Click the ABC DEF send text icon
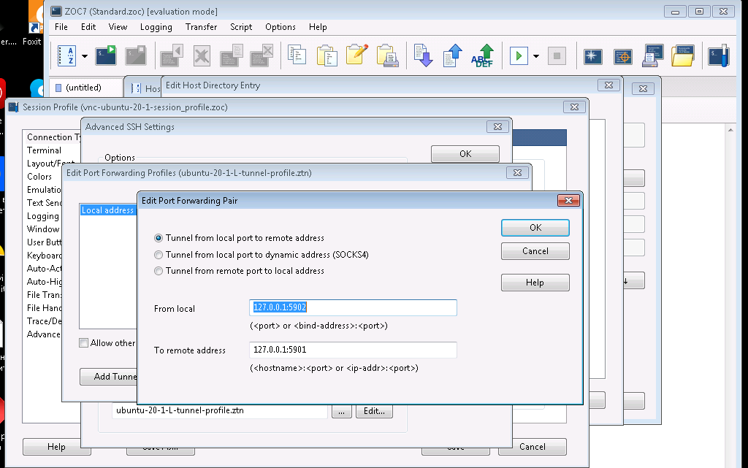The image size is (748, 468). 482,55
